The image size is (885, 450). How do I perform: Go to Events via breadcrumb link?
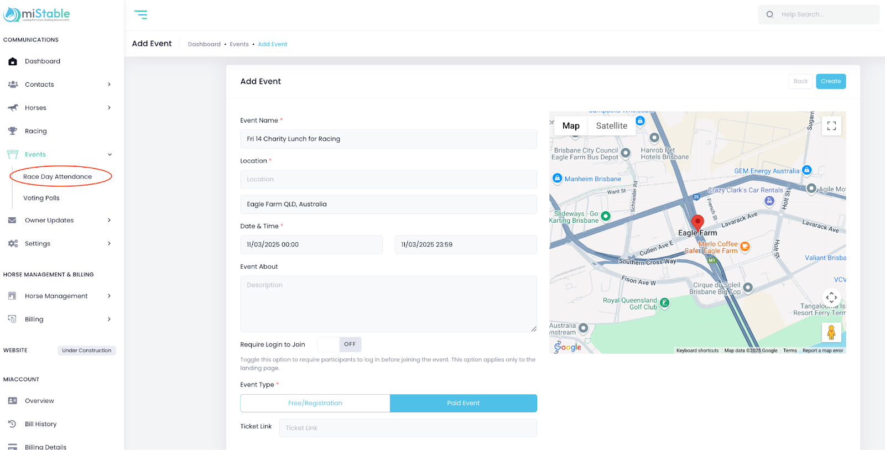click(239, 44)
